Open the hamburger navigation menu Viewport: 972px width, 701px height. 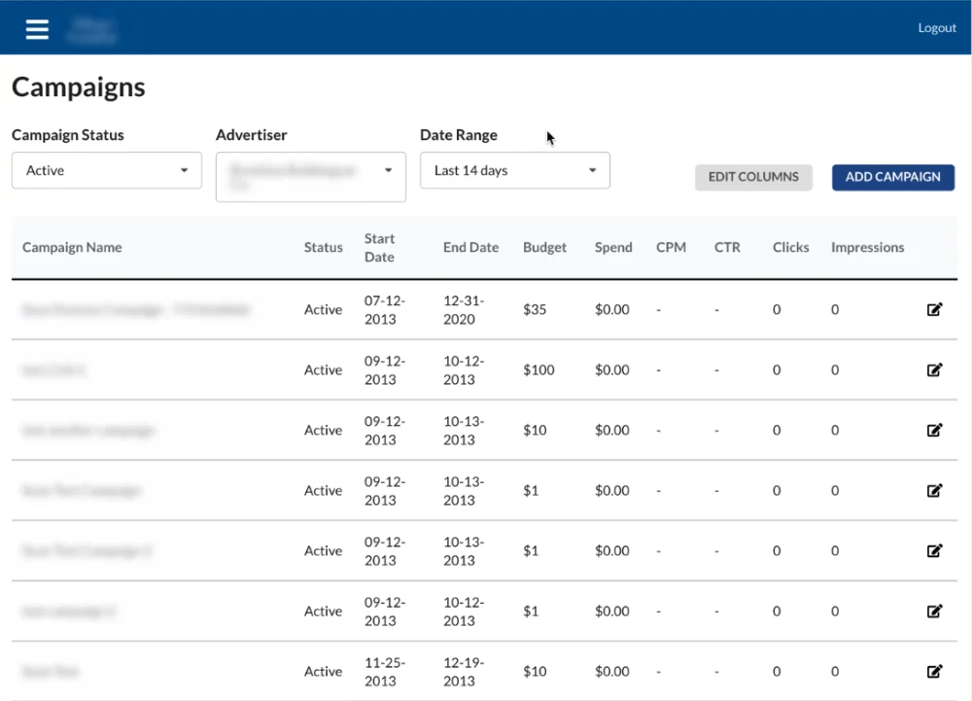[x=36, y=28]
